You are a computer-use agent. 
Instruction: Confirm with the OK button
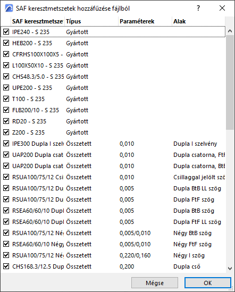(x=208, y=283)
